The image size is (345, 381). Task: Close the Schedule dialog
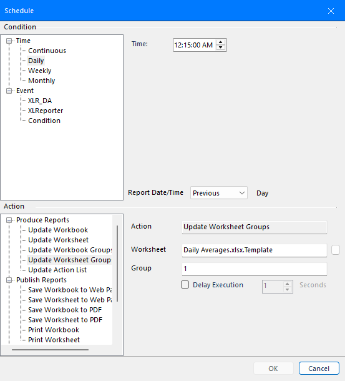(x=331, y=11)
